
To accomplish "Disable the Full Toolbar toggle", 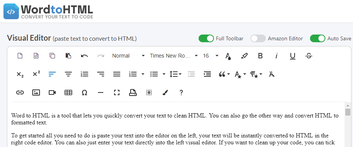I will point(206,38).
